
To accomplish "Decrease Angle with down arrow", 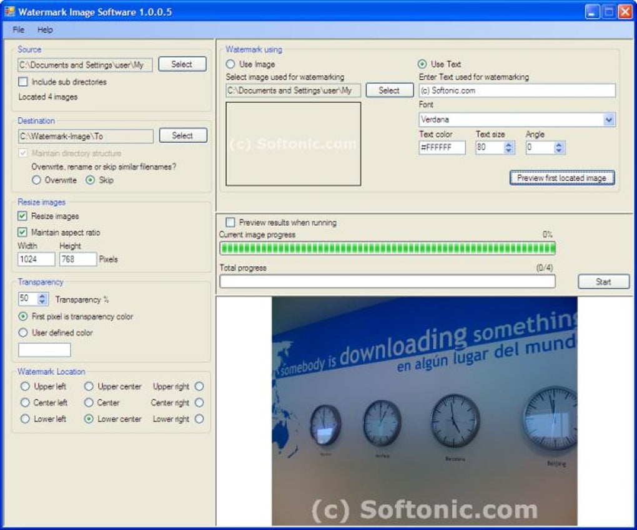I will 559,150.
